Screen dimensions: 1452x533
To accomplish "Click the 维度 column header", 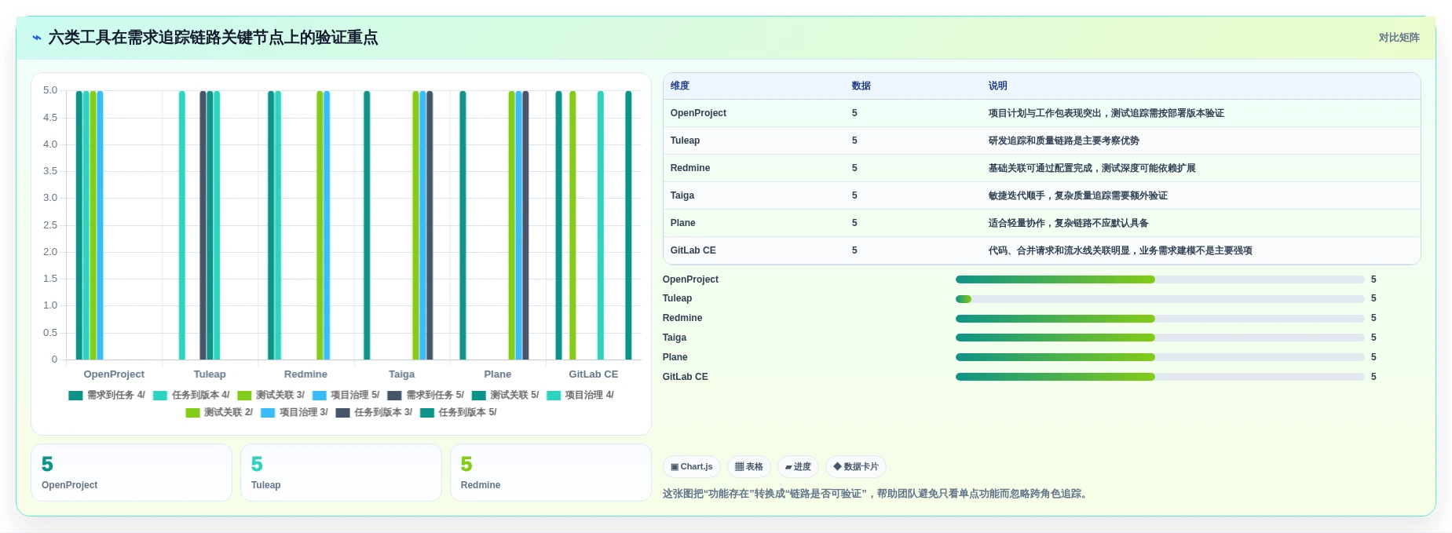I will 680,86.
